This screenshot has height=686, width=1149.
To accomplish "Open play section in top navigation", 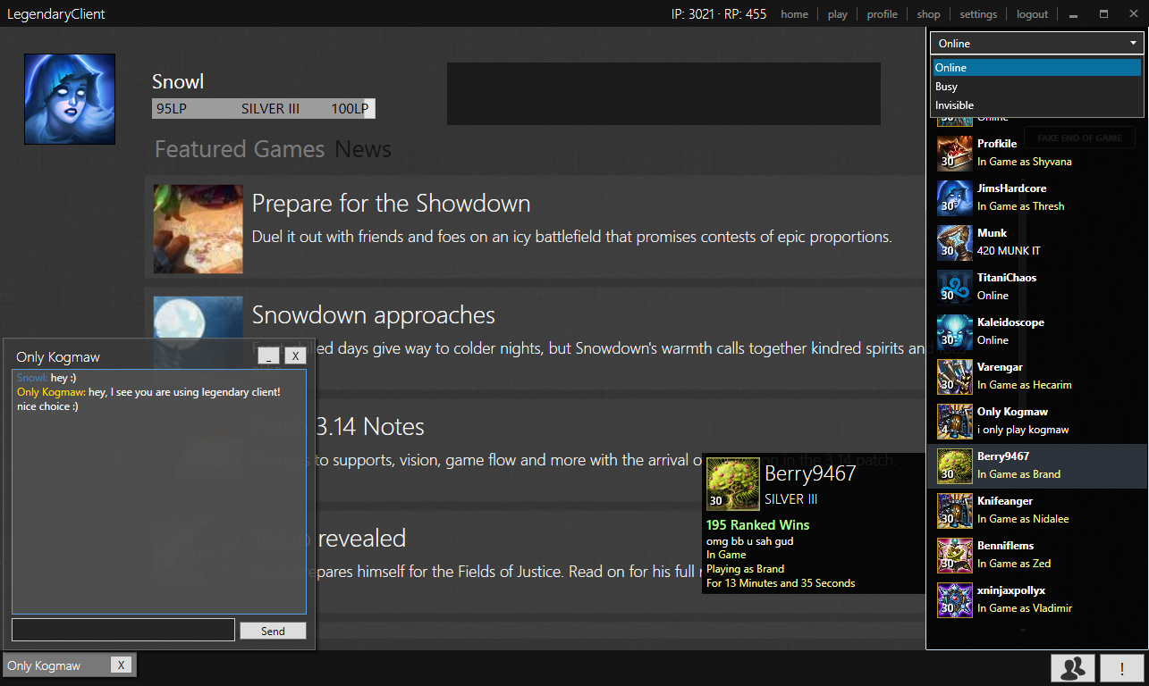I will coord(838,14).
